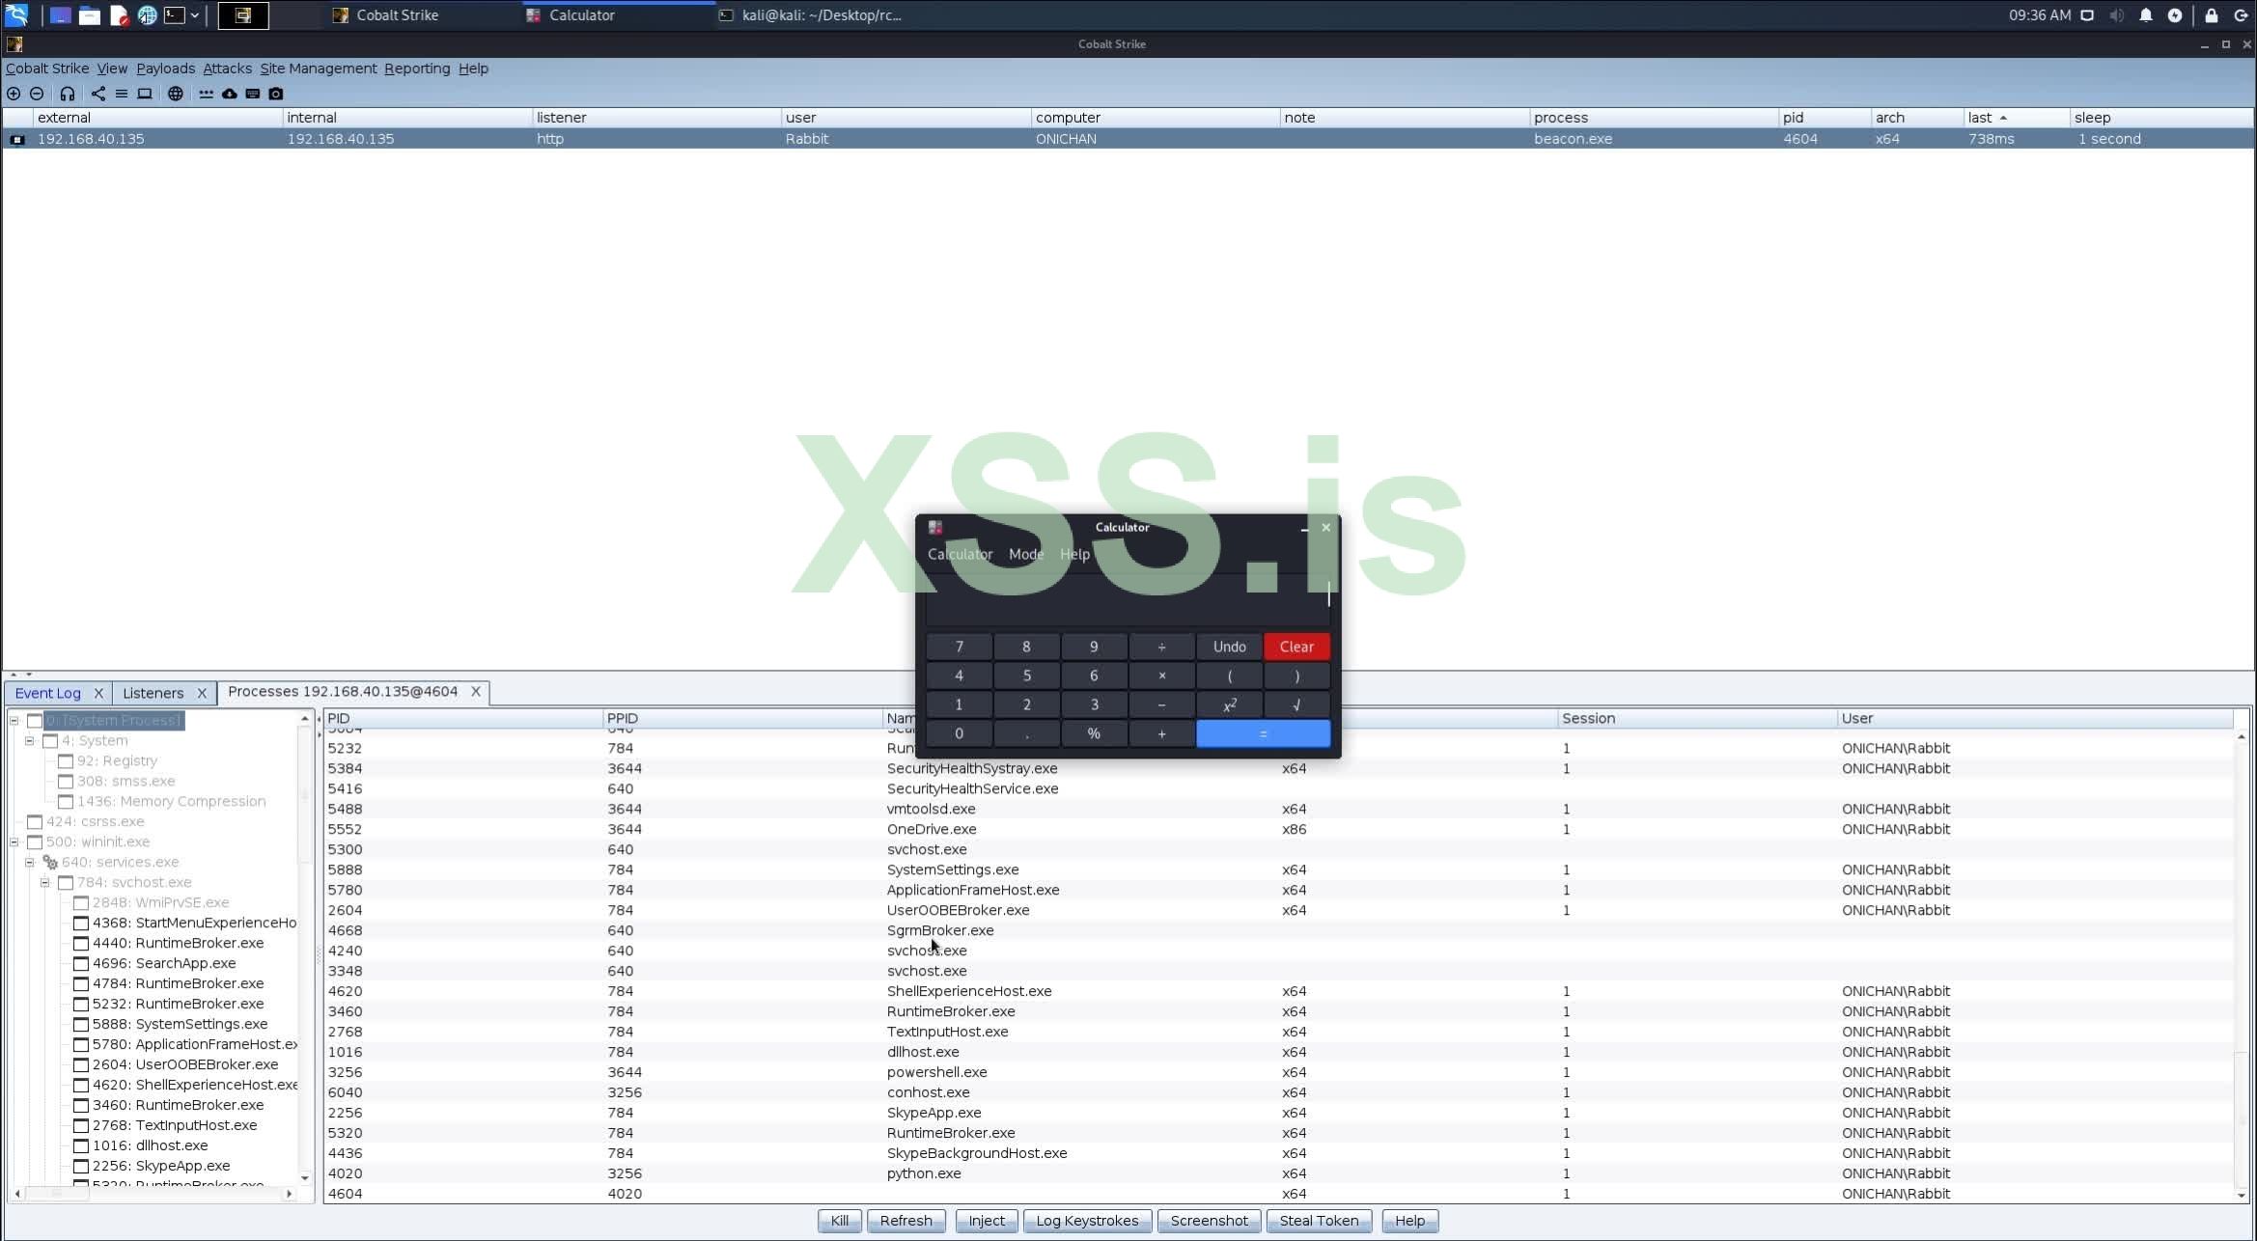The height and width of the screenshot is (1241, 2257).
Task: Click the Inject button
Action: (986, 1221)
